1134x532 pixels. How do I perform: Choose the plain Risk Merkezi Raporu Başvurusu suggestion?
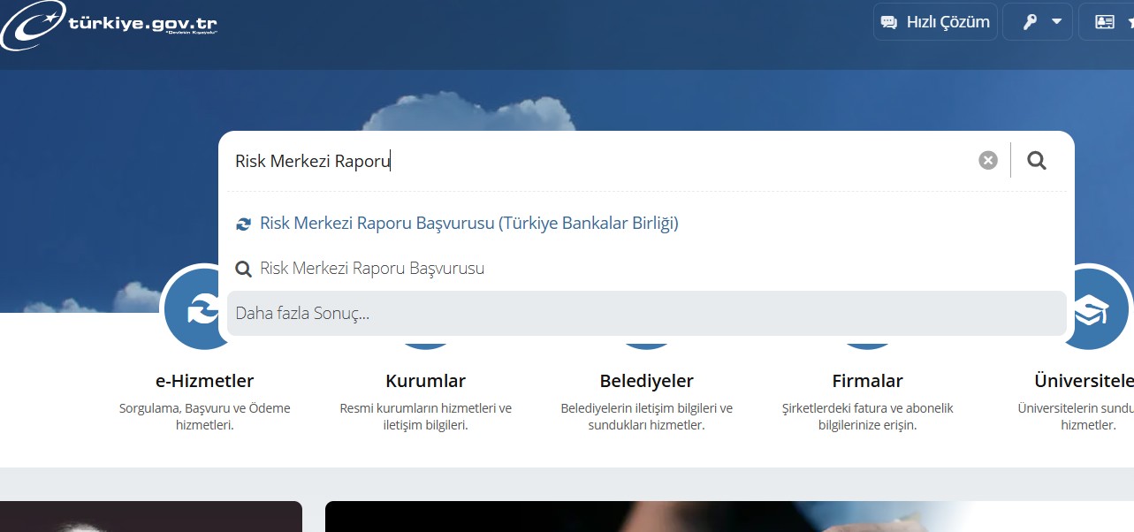(360, 269)
